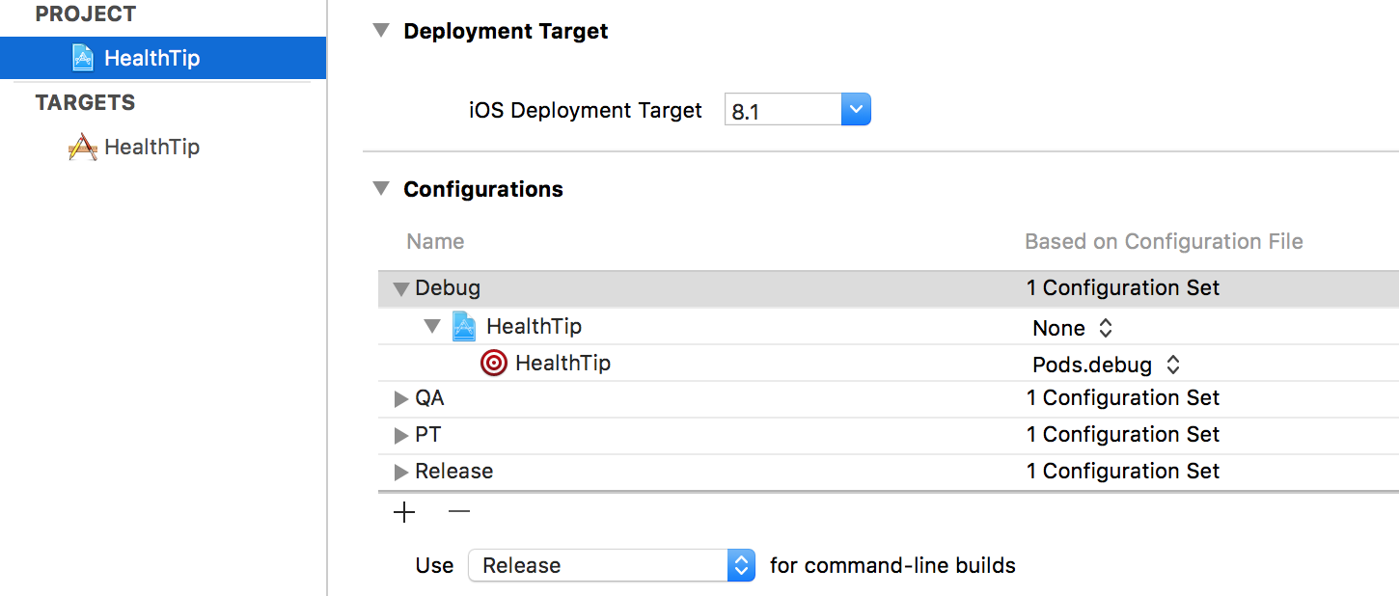Viewport: 1399px width, 596px height.
Task: Click the PROJECT sidebar heading
Action: click(x=86, y=14)
